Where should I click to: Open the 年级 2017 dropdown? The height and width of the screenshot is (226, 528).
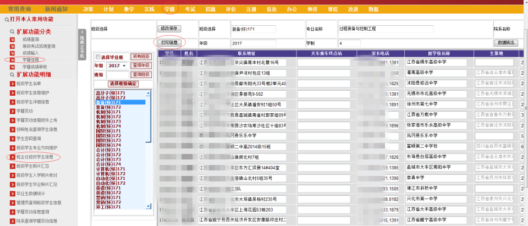pyautogui.click(x=116, y=65)
